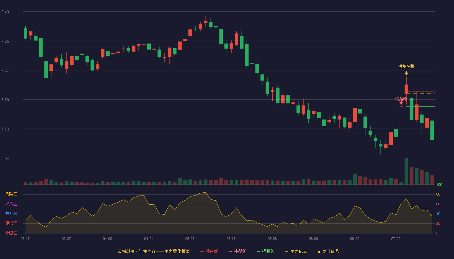Click the 03-17 date label
Screen dimensions: 454x259
(25, 239)
